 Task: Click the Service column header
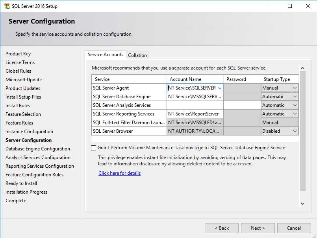coord(129,79)
